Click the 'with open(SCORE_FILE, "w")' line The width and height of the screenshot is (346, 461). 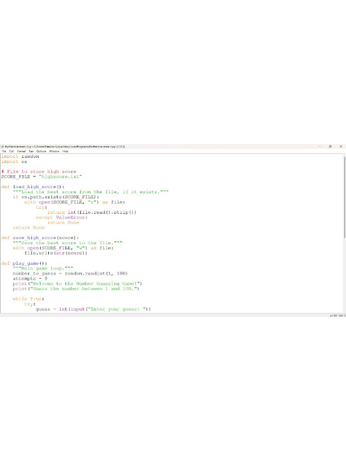click(63, 248)
